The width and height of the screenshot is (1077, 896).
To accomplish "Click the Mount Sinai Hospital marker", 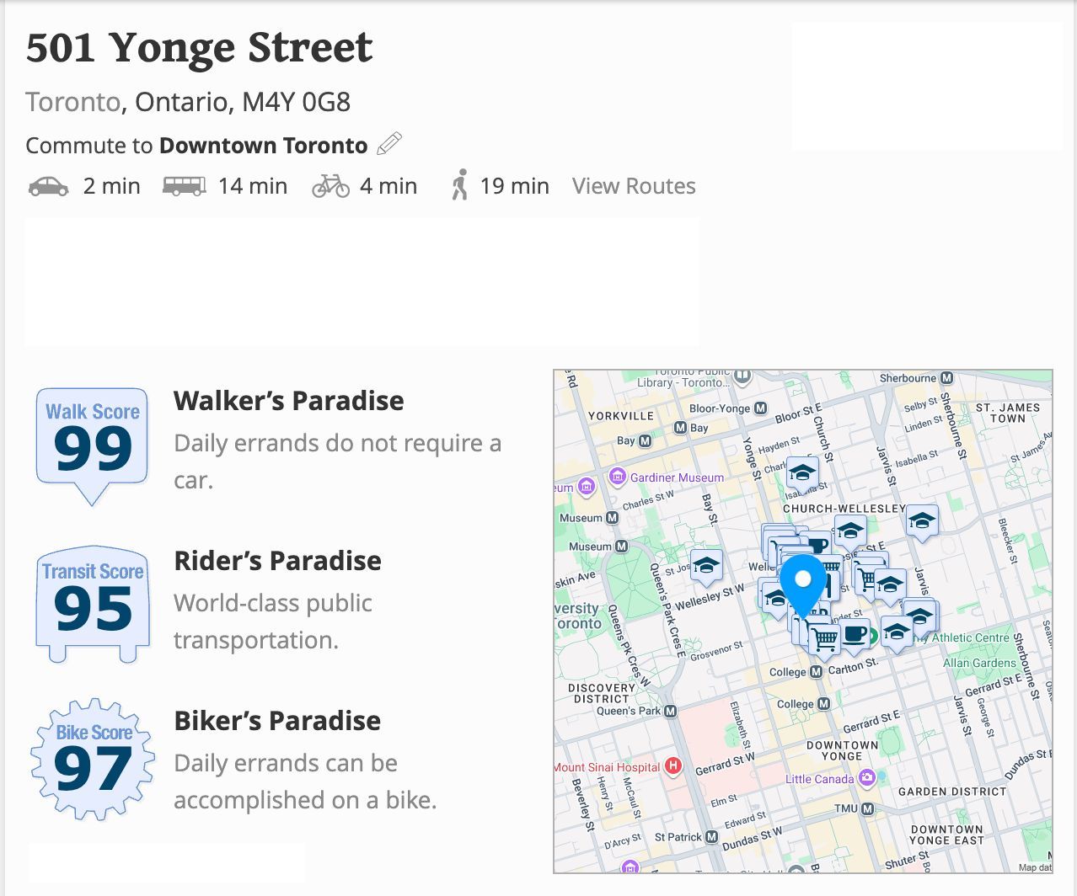I will point(672,766).
